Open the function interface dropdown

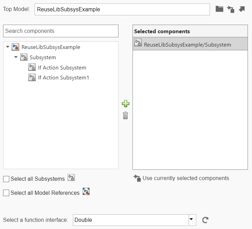(x=192, y=220)
